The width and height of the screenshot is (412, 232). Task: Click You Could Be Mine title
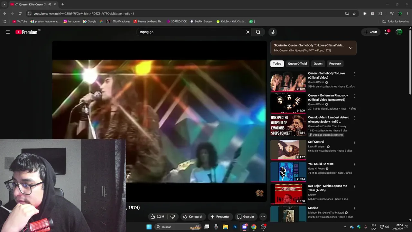[321, 164]
